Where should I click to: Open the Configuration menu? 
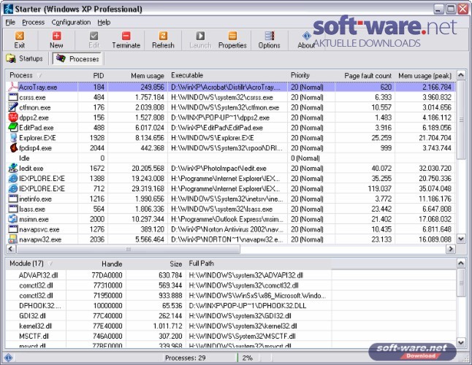point(71,22)
